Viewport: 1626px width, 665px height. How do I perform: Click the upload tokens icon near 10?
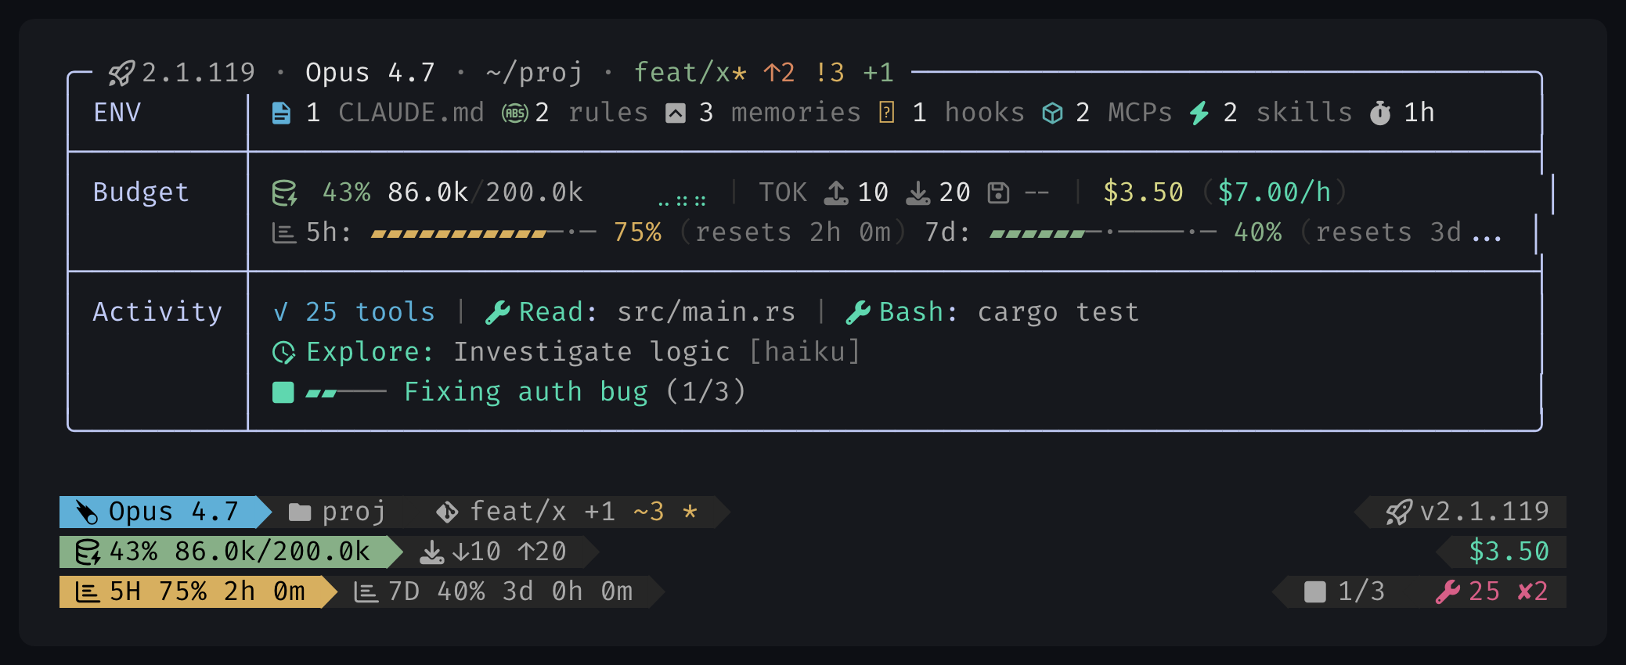pos(836,193)
